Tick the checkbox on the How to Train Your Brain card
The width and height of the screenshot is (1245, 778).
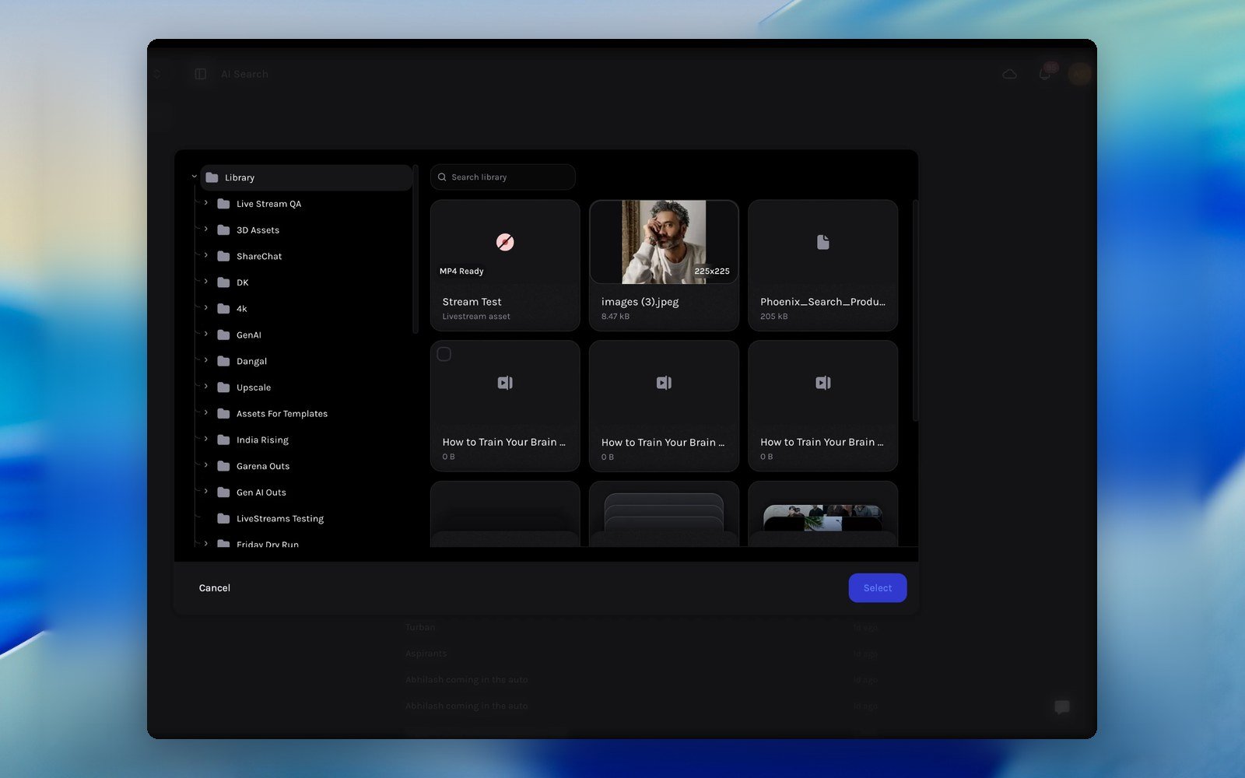point(444,354)
